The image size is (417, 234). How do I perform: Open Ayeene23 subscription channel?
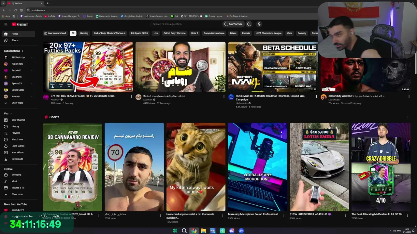[x=18, y=84]
